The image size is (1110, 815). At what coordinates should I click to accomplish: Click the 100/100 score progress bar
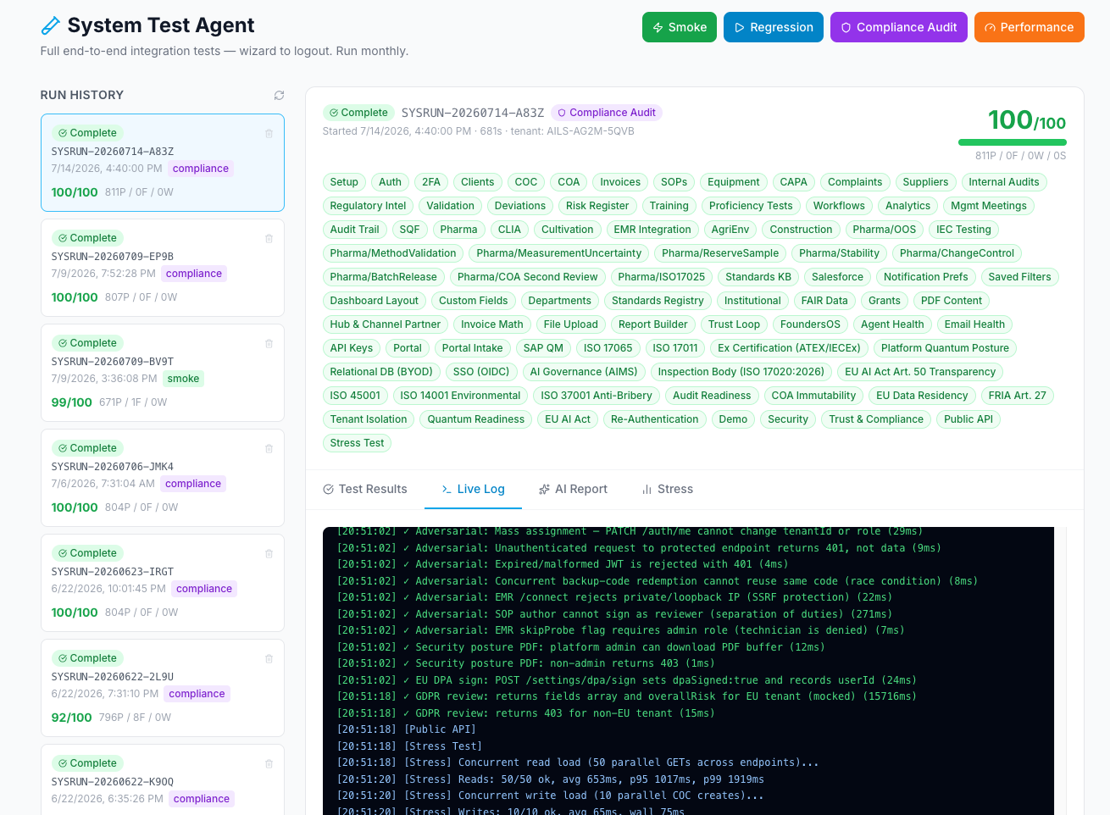click(1012, 142)
